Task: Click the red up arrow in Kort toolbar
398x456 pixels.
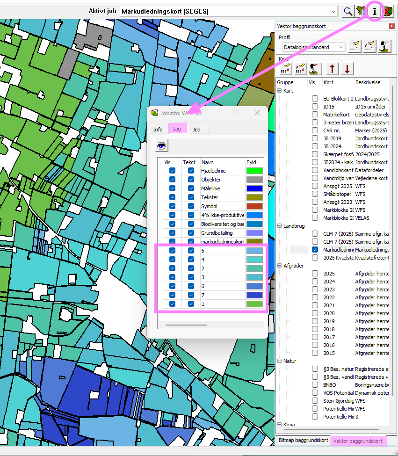Action: pos(332,69)
